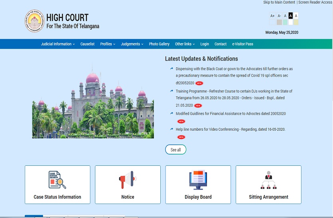This screenshot has width=333, height=218.
Task: Open the Causelist menu item
Action: [87, 44]
